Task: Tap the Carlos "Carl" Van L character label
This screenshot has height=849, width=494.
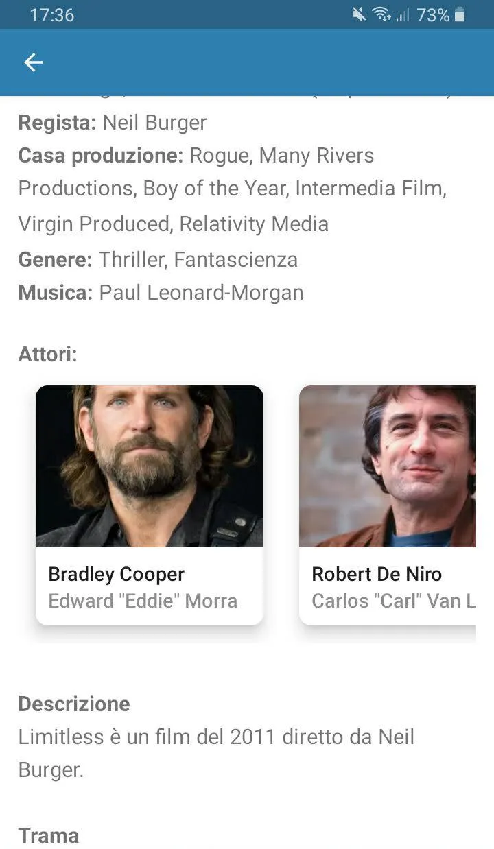Action: tap(394, 601)
